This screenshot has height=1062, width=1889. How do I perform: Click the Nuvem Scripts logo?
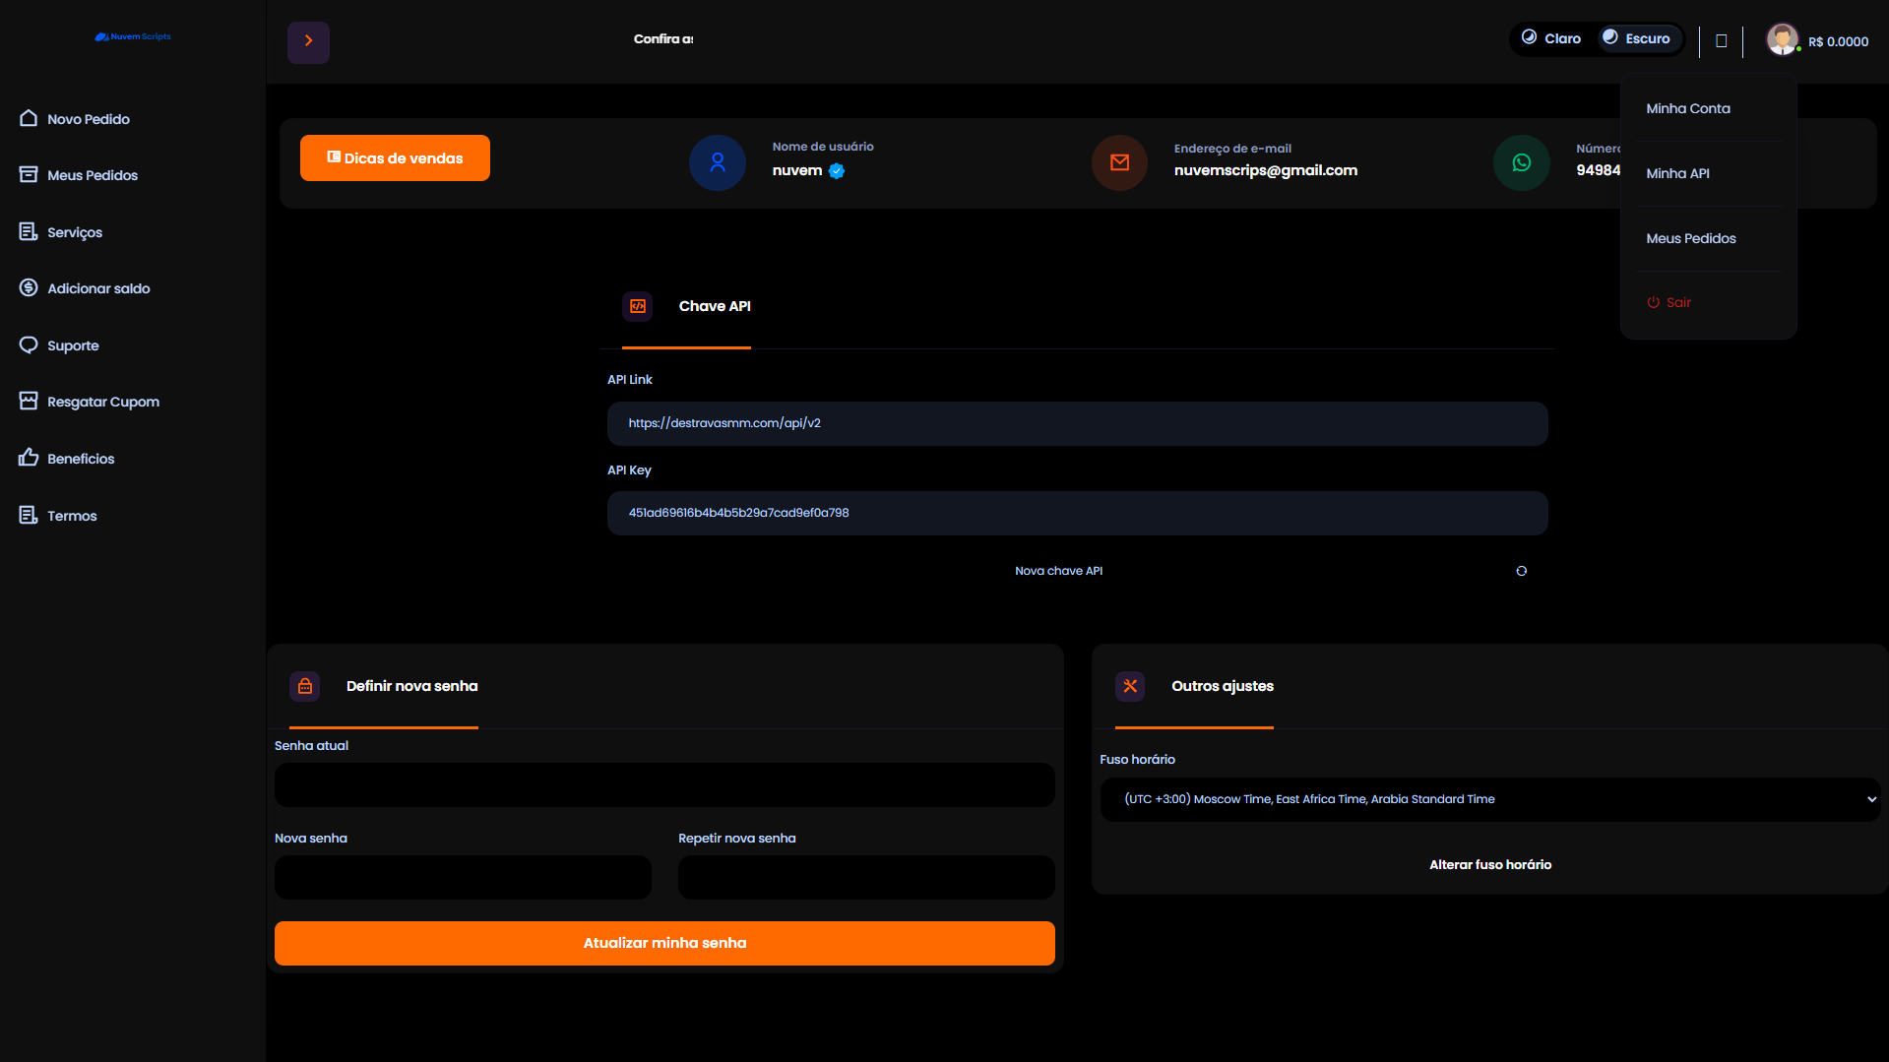point(133,37)
